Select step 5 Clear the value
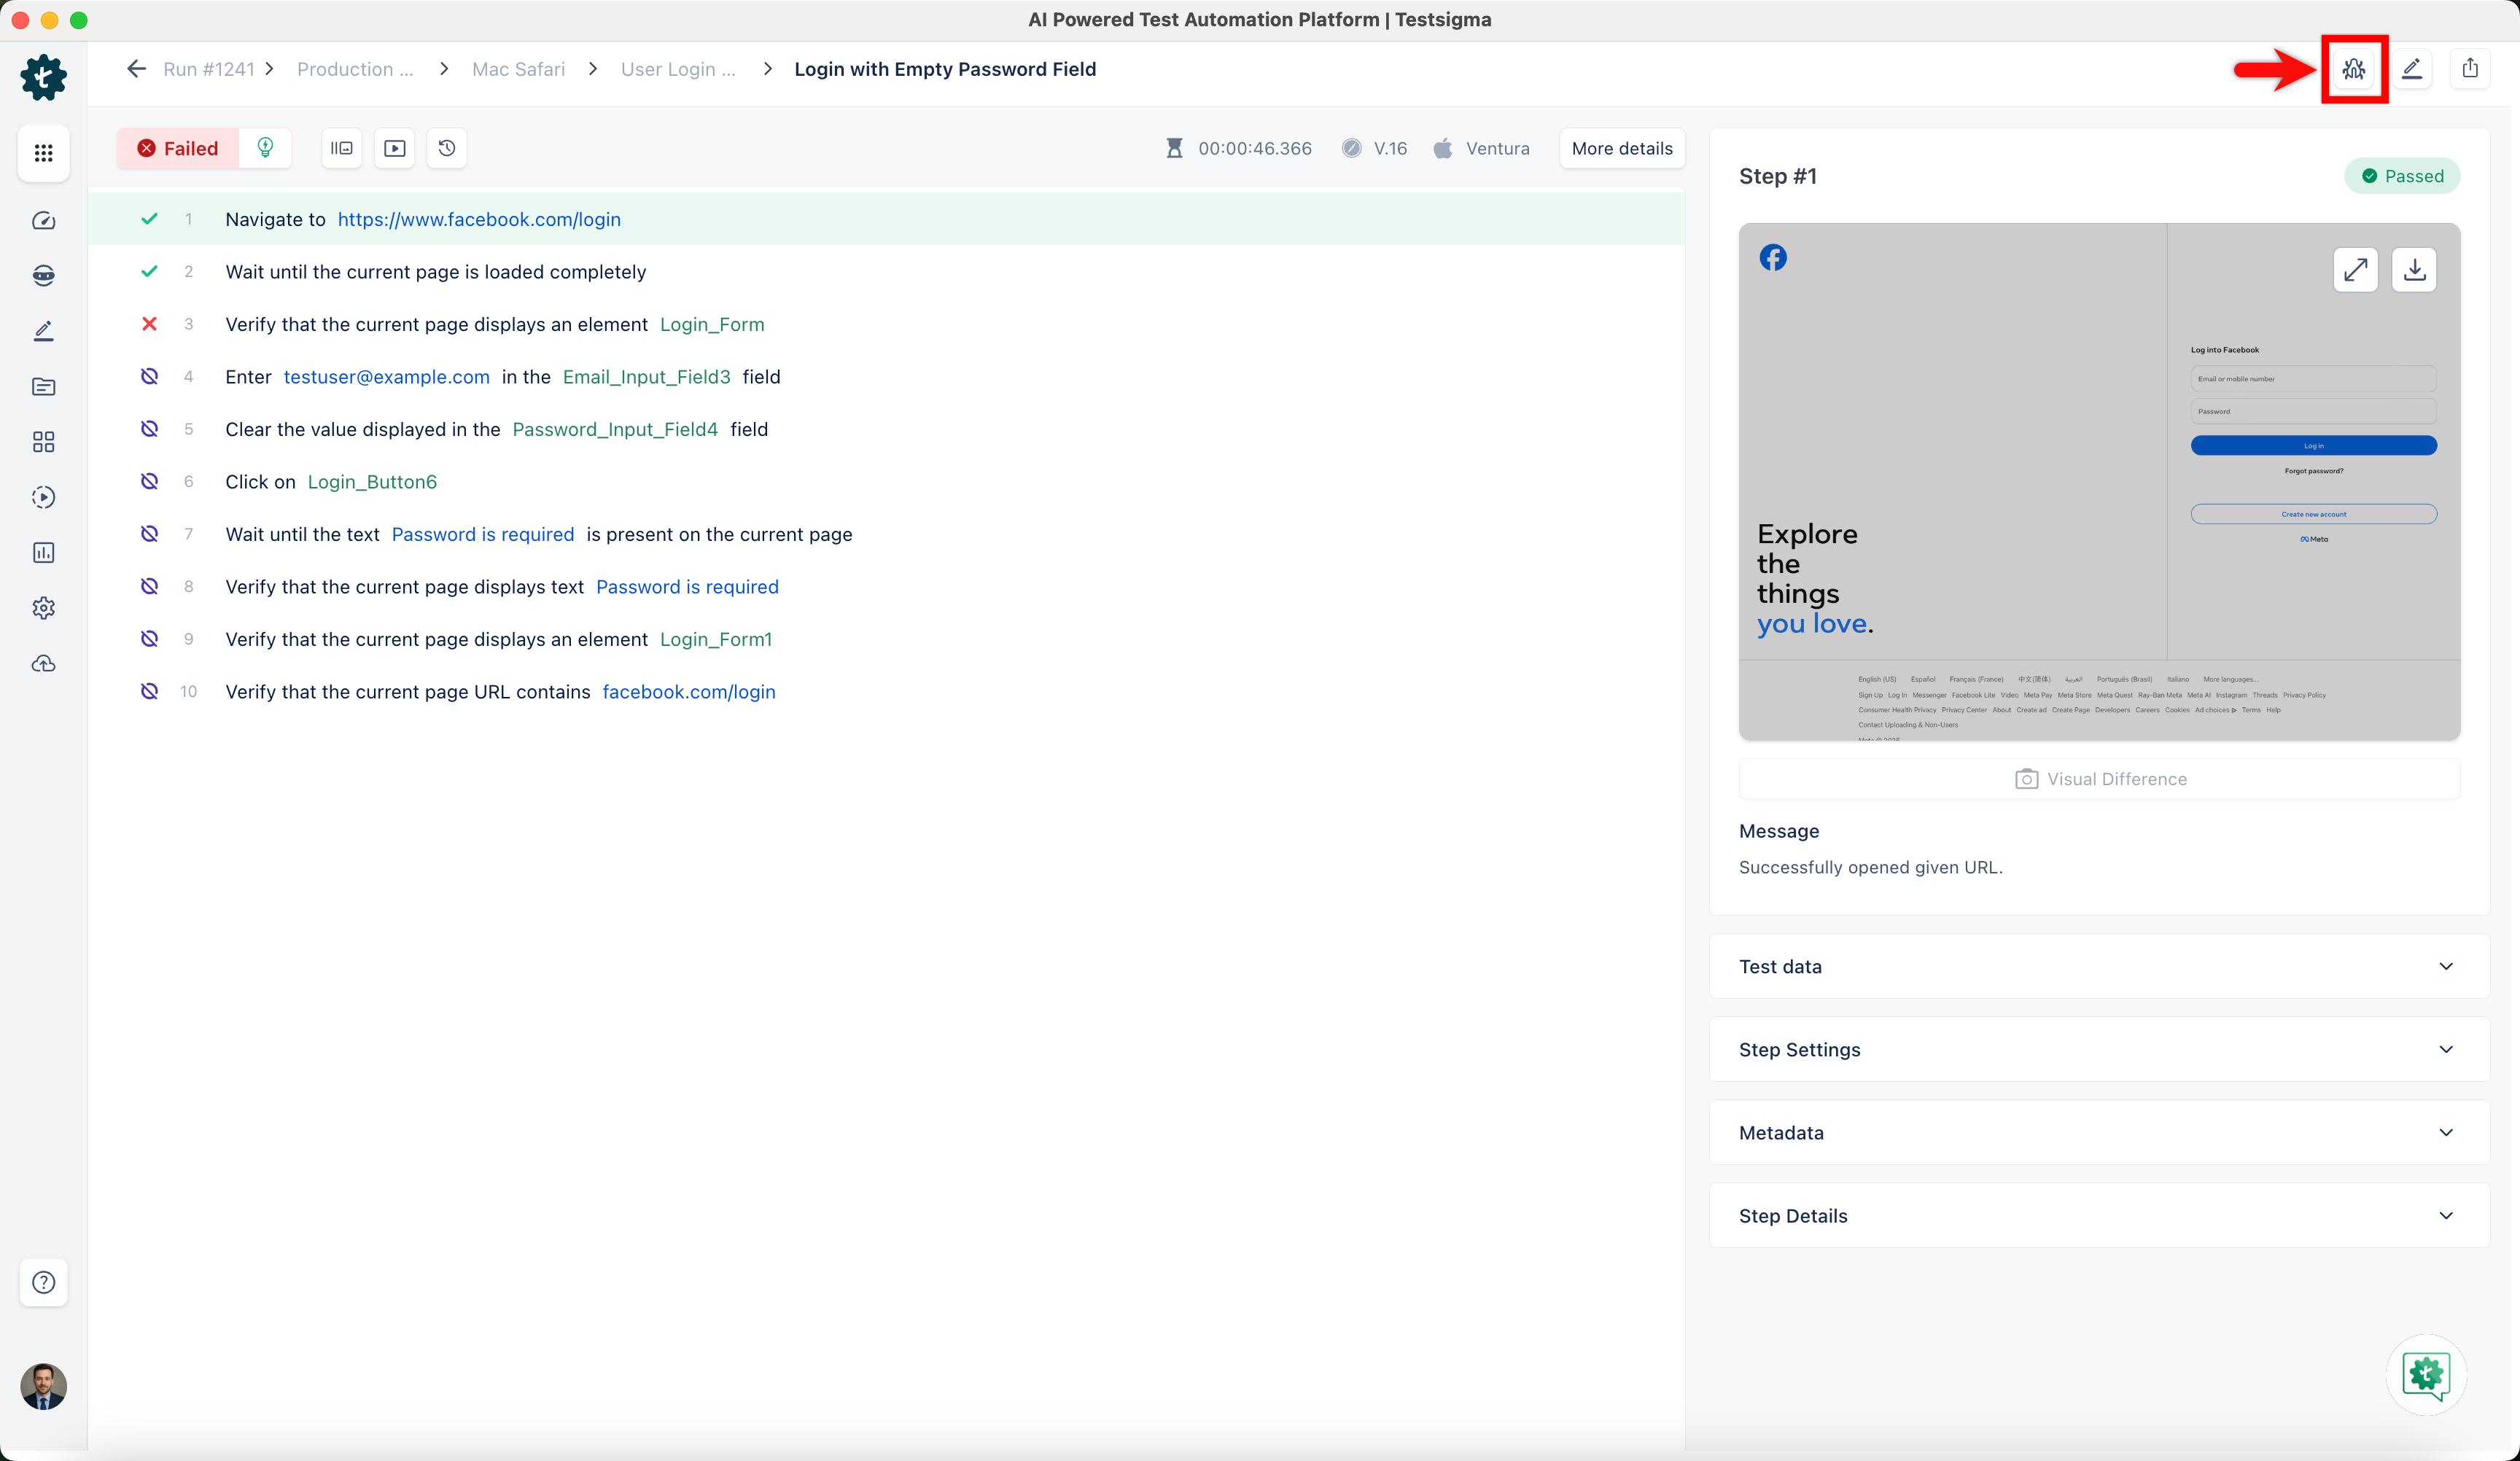Screen dimensions: 2520x1461 [886, 429]
